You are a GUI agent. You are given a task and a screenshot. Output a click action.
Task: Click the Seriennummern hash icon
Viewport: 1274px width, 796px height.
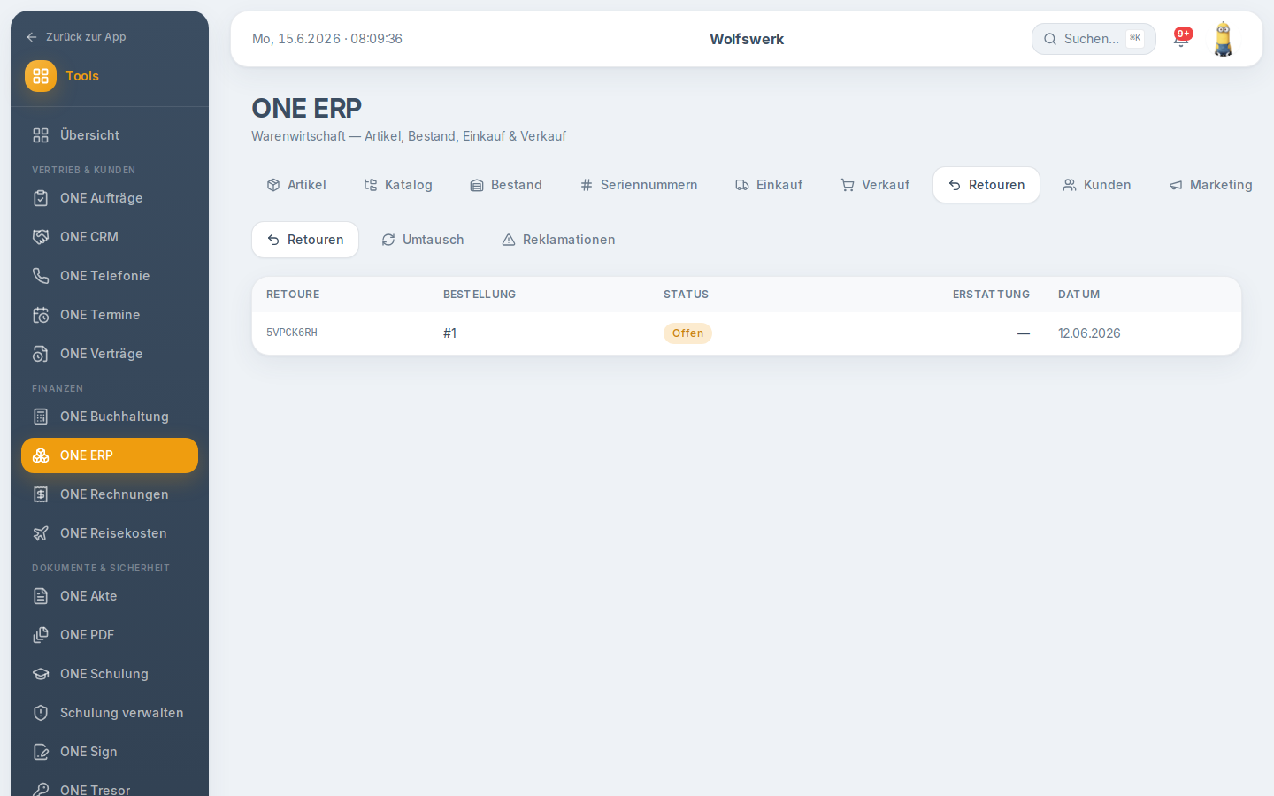point(587,185)
